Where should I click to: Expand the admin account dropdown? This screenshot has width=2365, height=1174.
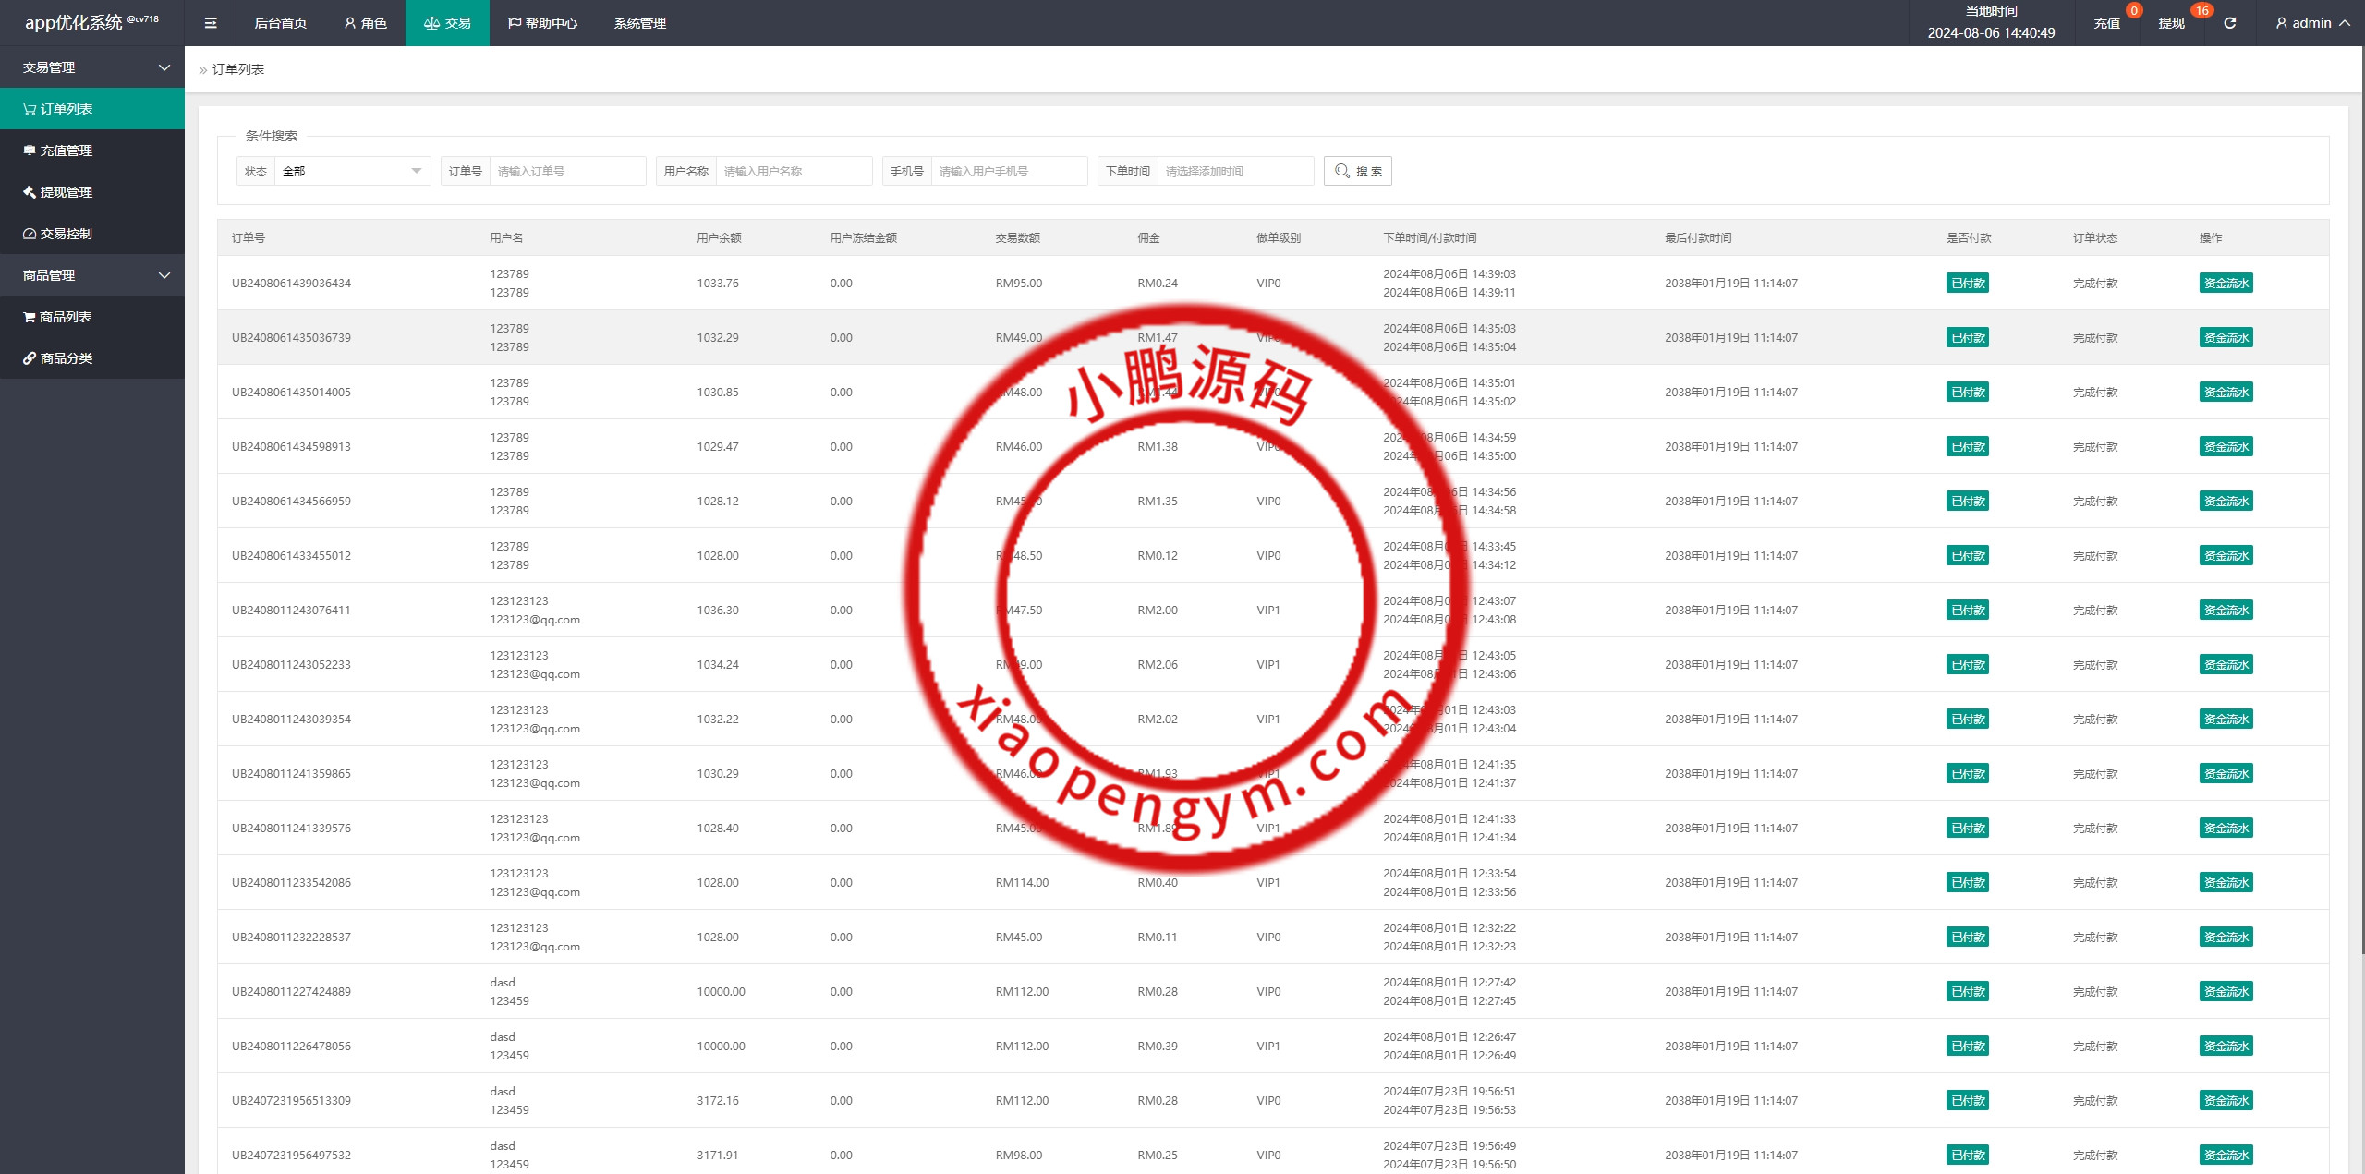pyautogui.click(x=2310, y=22)
